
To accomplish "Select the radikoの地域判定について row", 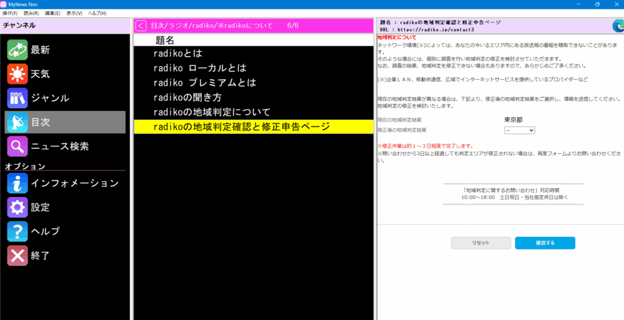I will pos(253,112).
